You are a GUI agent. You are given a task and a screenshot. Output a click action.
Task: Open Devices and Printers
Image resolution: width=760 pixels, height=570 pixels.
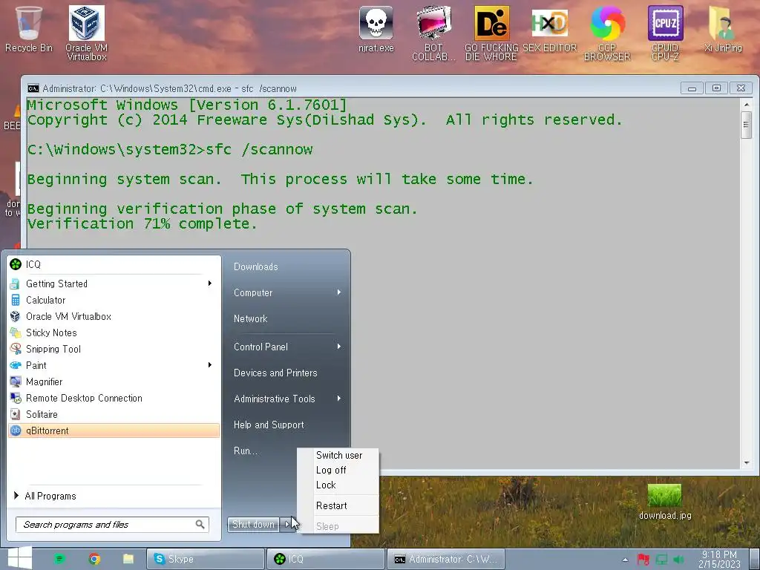pyautogui.click(x=275, y=373)
